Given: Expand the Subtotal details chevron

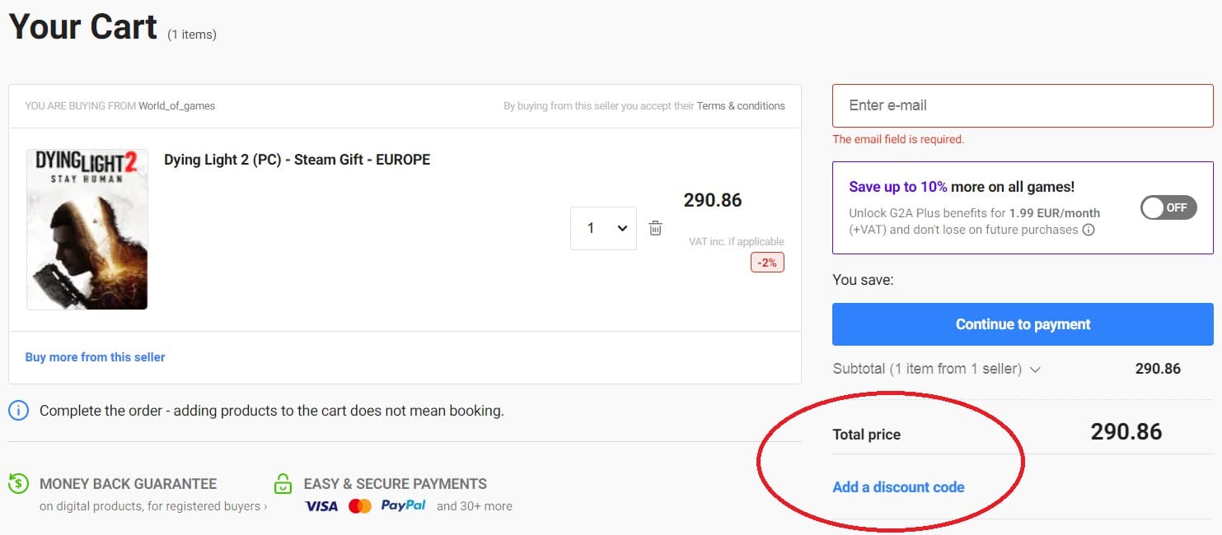Looking at the screenshot, I should tap(1036, 370).
